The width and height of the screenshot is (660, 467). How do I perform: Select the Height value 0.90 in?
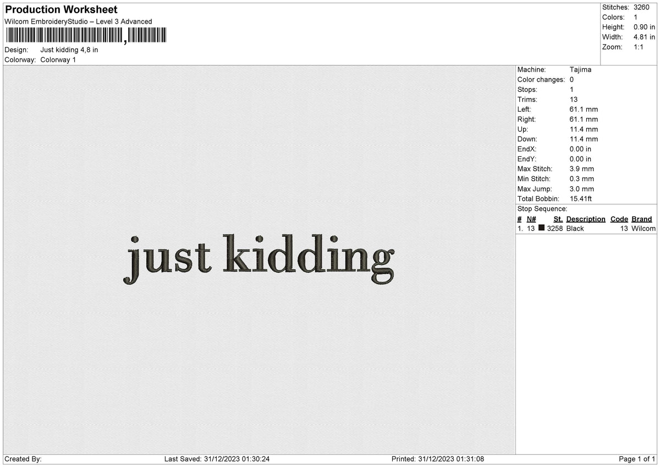click(644, 27)
